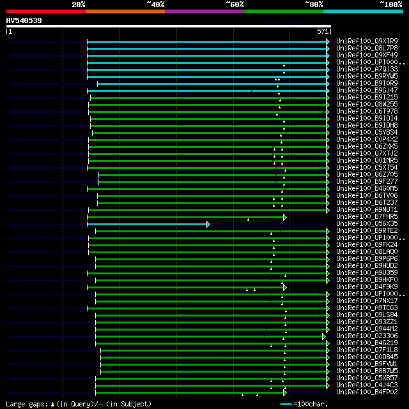Choose the UniRef100_B7FHR5 label

pyautogui.click(x=367, y=217)
